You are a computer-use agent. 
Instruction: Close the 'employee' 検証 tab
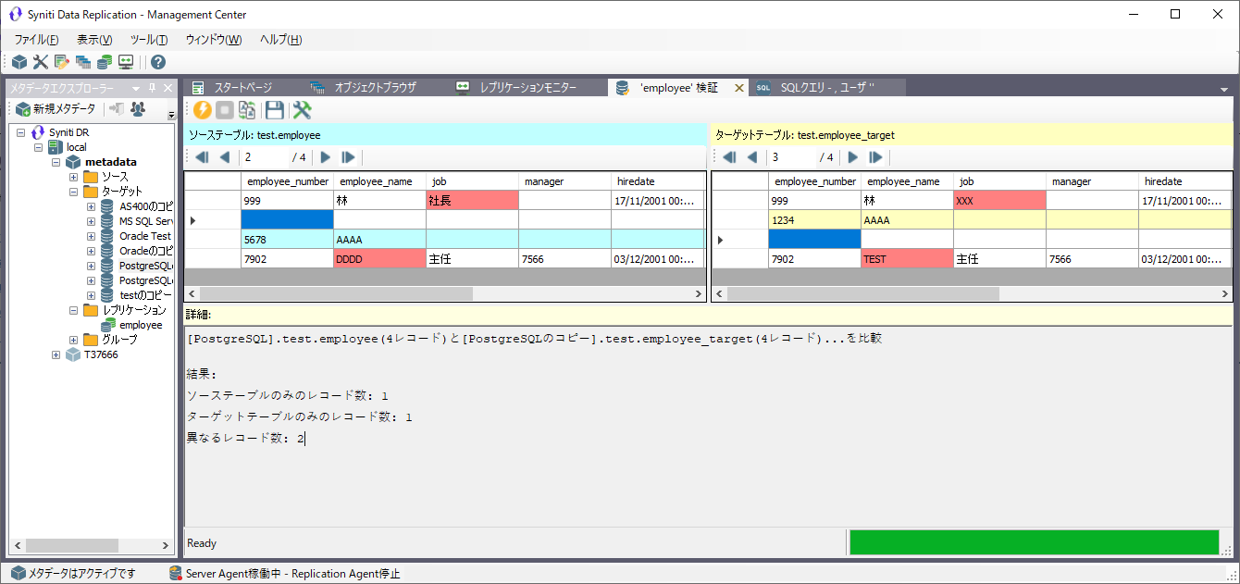point(739,88)
